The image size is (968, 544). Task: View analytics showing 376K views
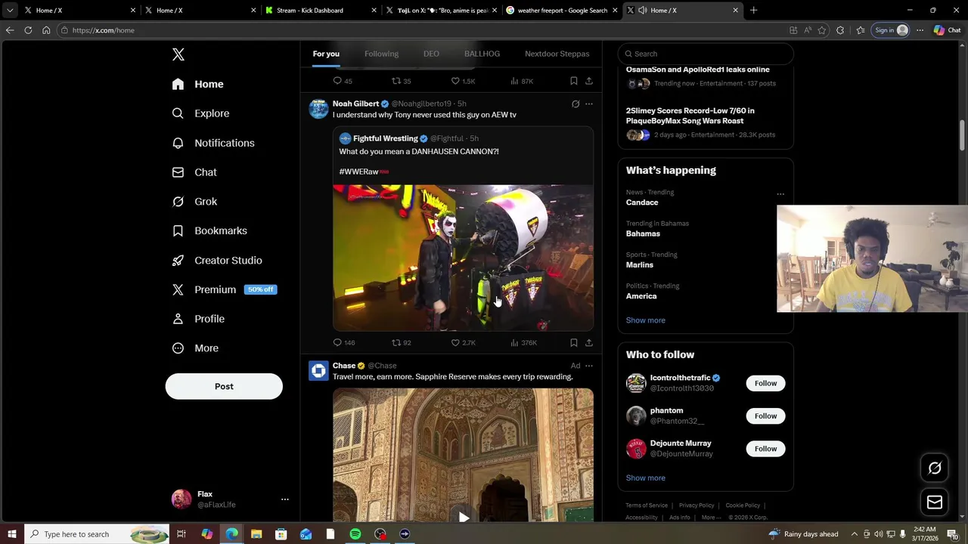[x=523, y=343]
